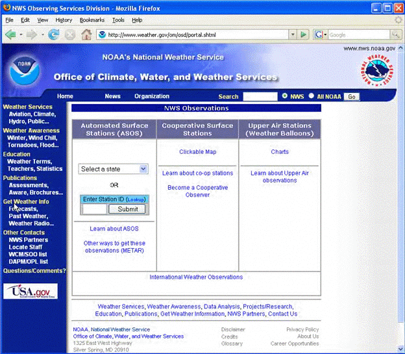Click the page Search text field

260,97
